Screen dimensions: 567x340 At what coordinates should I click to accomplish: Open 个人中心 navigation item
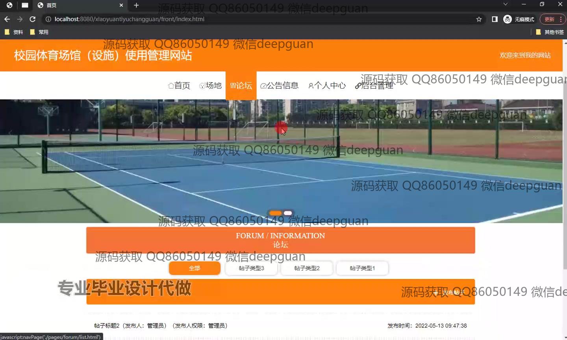pyautogui.click(x=327, y=85)
